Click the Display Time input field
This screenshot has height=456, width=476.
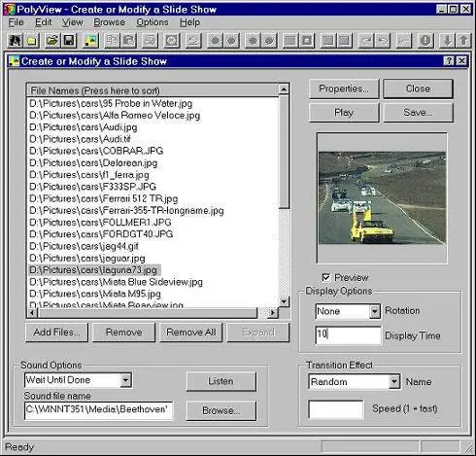click(x=349, y=334)
